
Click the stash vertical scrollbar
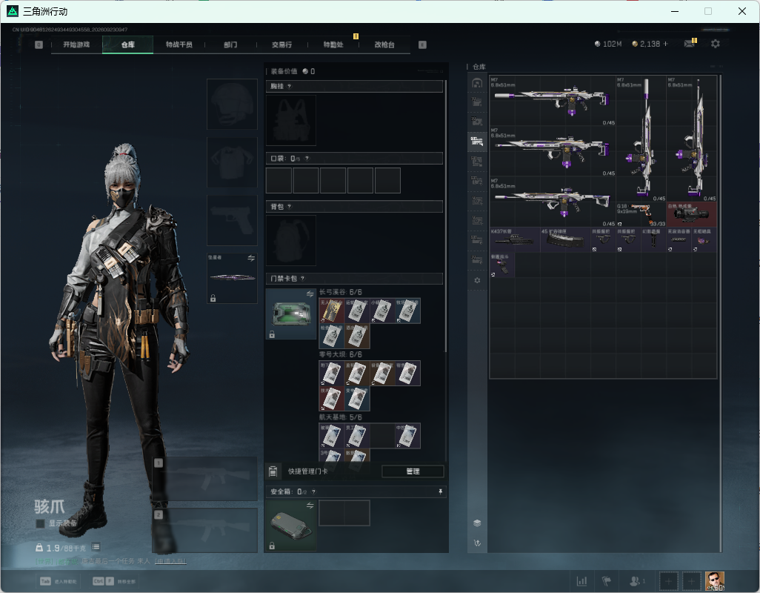[x=721, y=313]
